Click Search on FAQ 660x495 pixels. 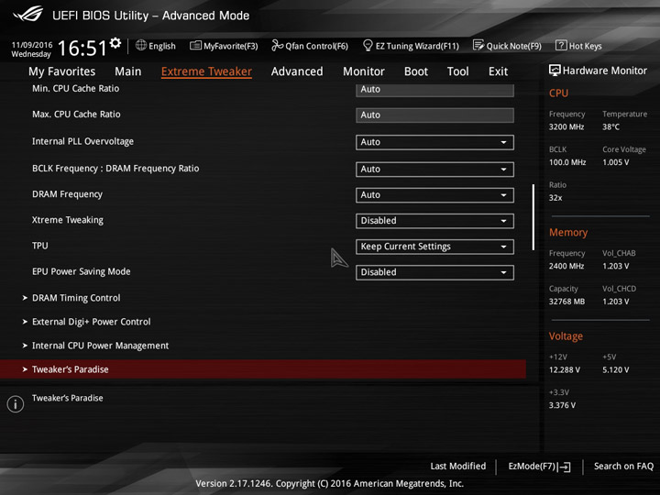(x=623, y=467)
